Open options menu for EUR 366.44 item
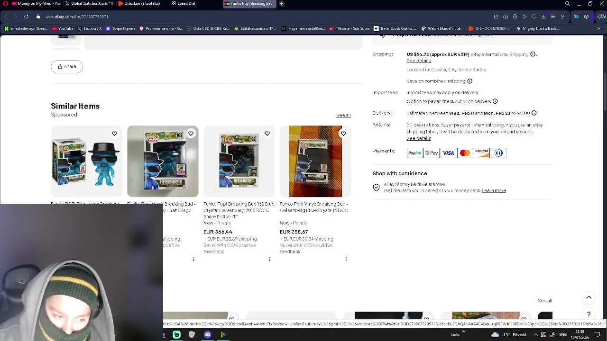Screen dimensions: 607x341 (270, 259)
